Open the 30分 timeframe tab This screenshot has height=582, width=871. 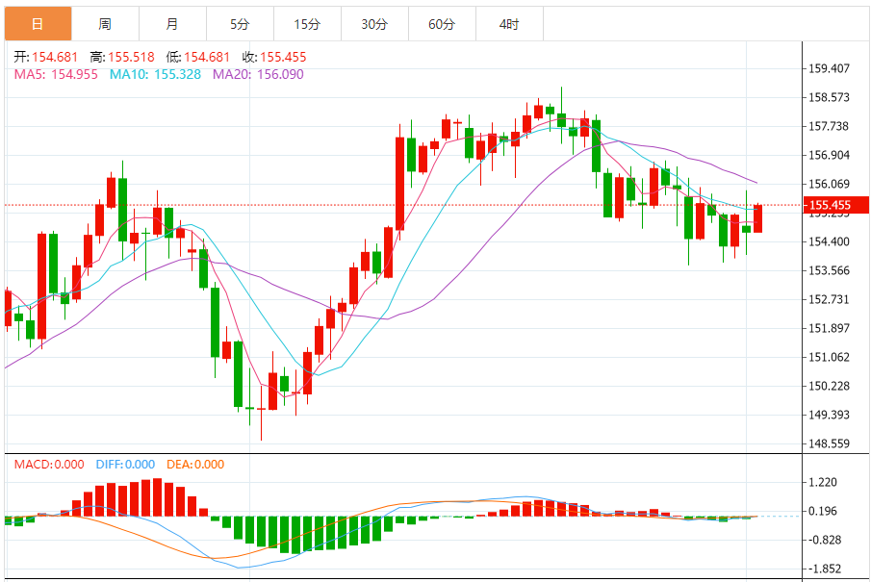[x=374, y=24]
